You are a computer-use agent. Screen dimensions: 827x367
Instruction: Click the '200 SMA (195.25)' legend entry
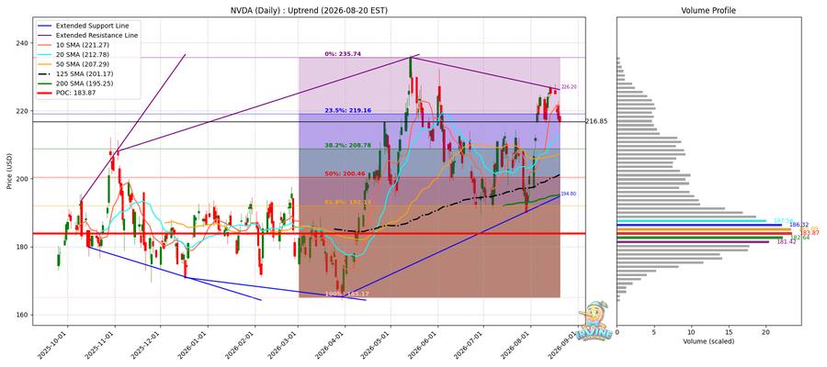click(75, 83)
